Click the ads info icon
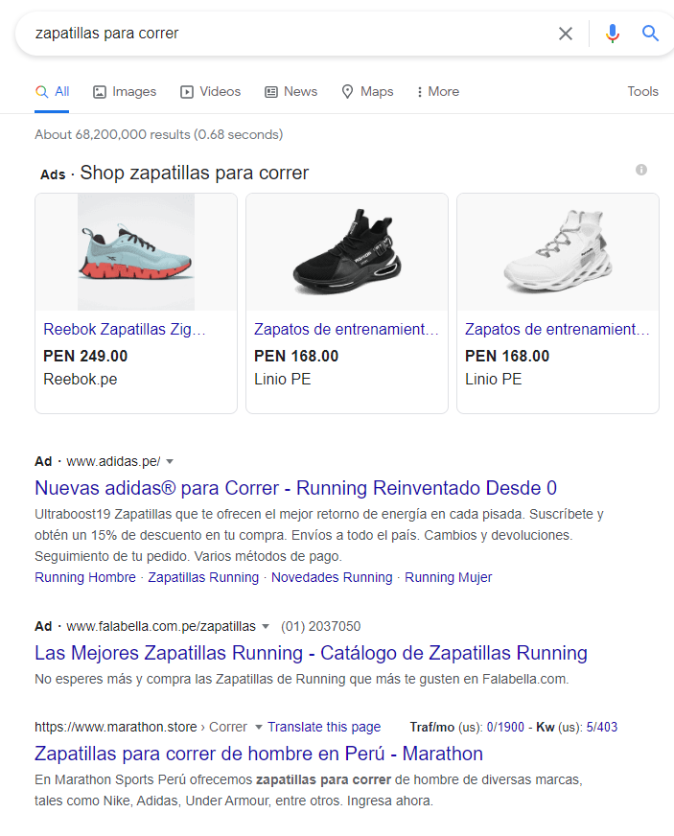This screenshot has height=836, width=674. point(641,170)
